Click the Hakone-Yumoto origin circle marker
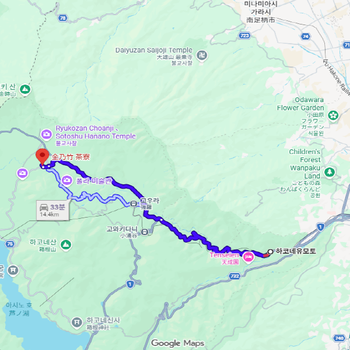The height and width of the screenshot is (350, 350). coord(270,251)
